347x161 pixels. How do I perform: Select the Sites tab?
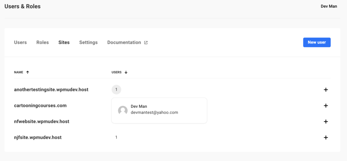tap(64, 42)
